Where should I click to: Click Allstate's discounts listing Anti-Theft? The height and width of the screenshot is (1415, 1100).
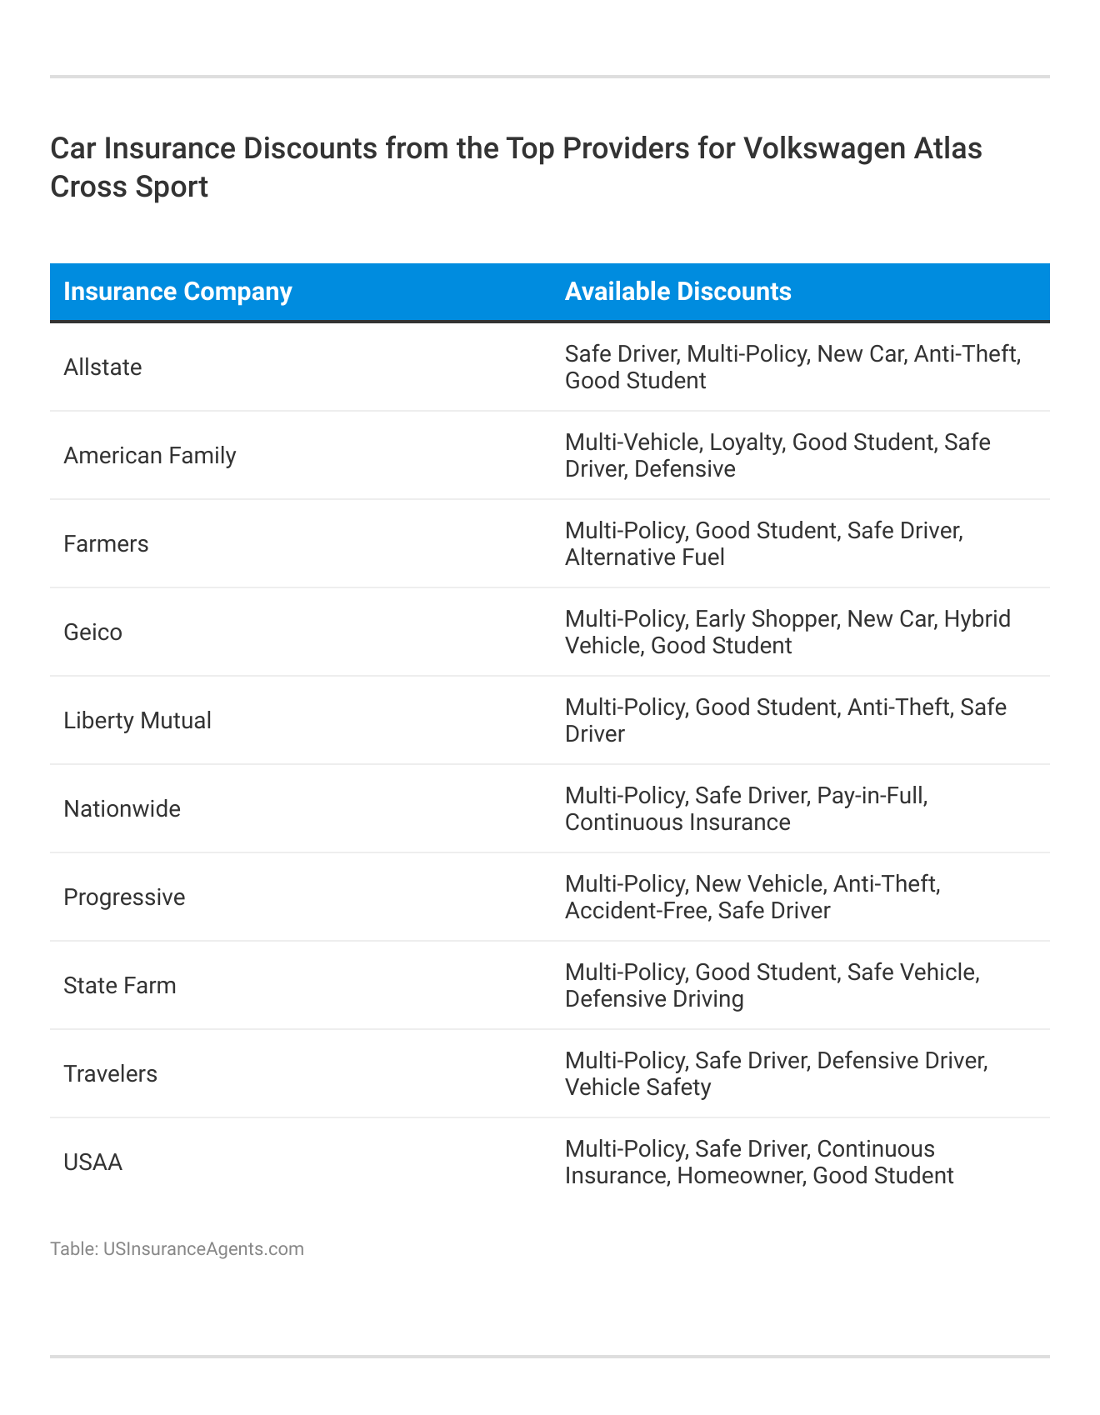pos(792,367)
